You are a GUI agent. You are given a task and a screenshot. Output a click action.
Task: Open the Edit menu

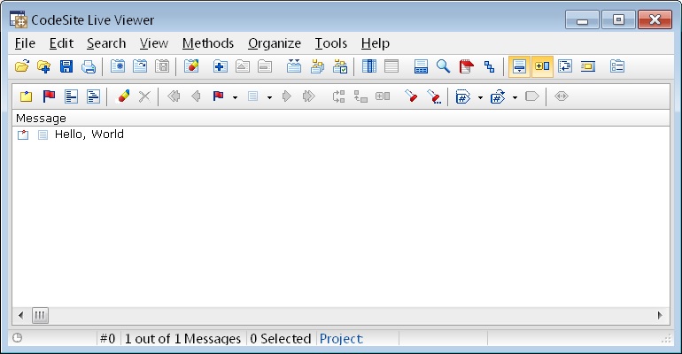pyautogui.click(x=61, y=43)
